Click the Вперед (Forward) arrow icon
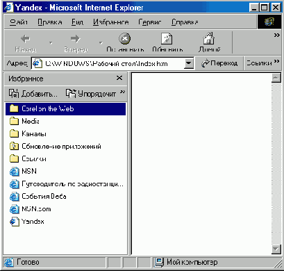 pos(75,39)
